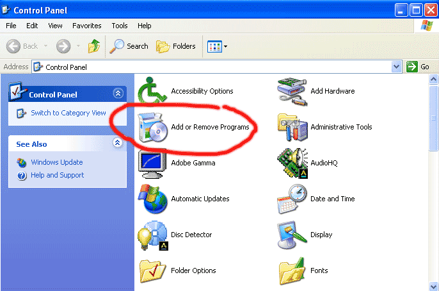
Task: Click the scrollbar down arrow
Action: 433,287
